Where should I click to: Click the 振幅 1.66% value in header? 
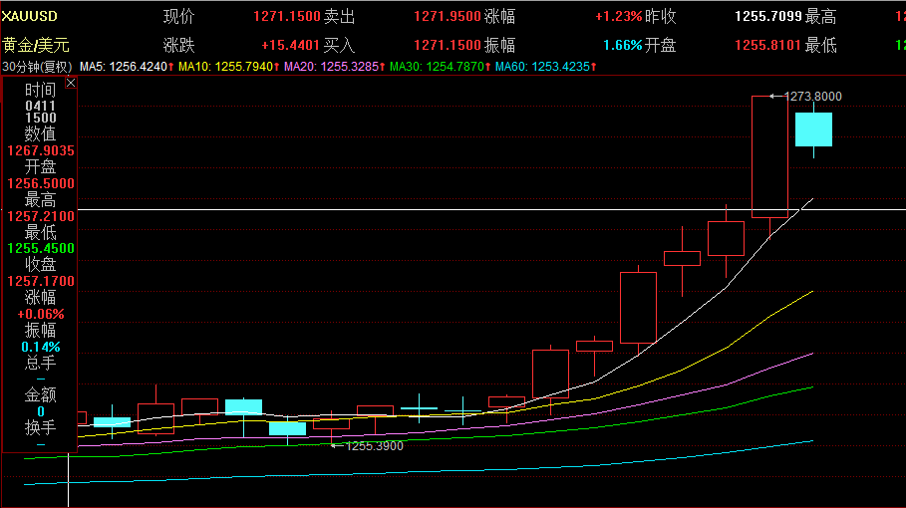pyautogui.click(x=622, y=45)
